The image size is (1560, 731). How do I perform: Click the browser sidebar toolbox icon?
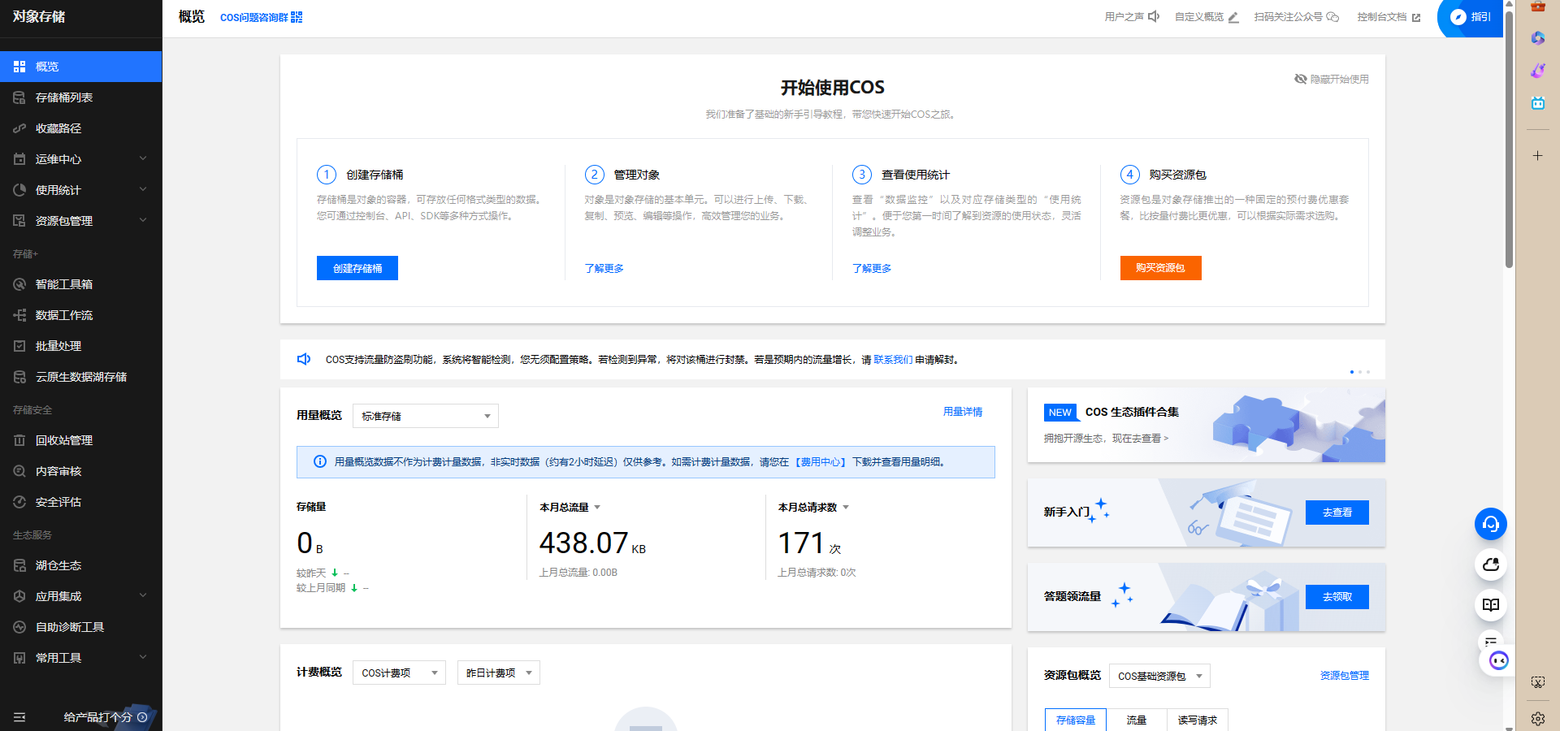click(x=1538, y=6)
